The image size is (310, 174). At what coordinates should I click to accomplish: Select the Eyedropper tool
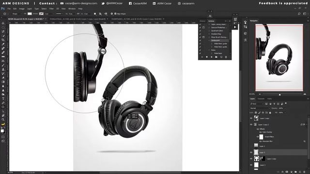3,44
